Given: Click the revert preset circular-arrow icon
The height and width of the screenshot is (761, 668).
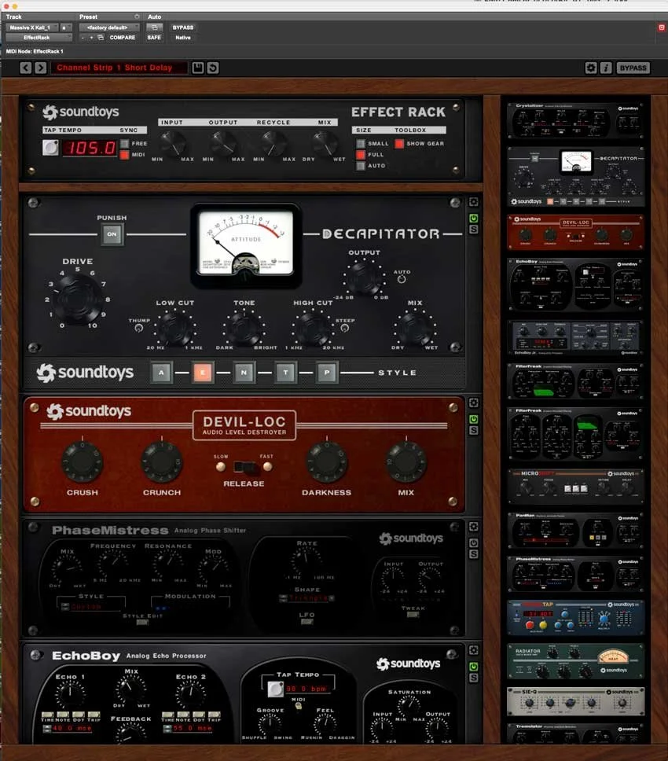Looking at the screenshot, I should pyautogui.click(x=213, y=68).
